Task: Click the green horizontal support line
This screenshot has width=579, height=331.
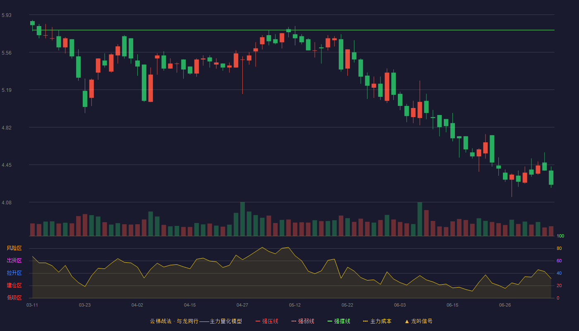Action: point(294,30)
